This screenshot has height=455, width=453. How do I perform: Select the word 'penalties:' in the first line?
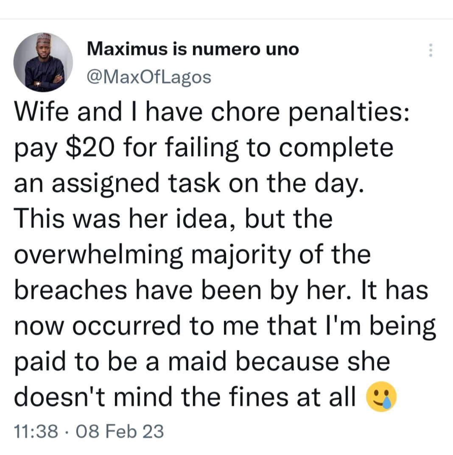tap(349, 112)
